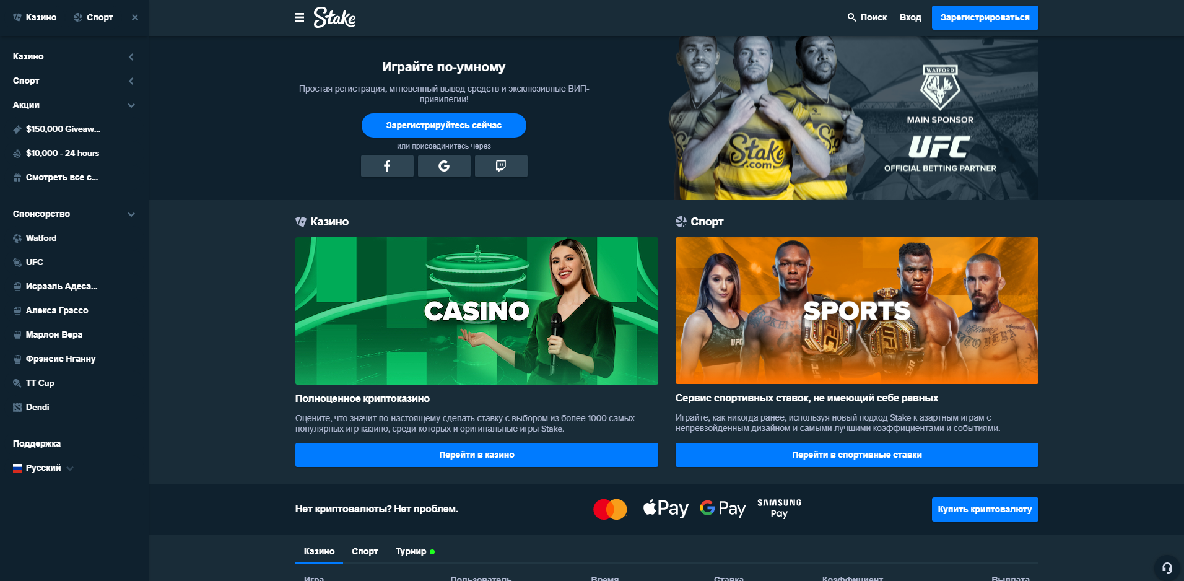Screen dimensions: 1184x581
Task: Sign up with the Google icon button
Action: 444,166
